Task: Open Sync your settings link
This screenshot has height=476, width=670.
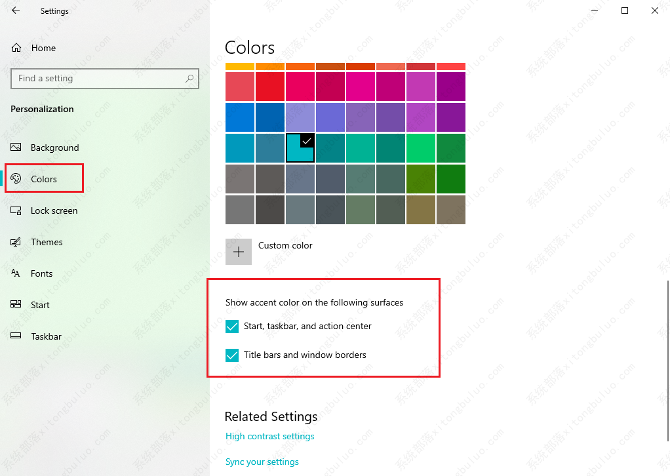Action: pos(262,462)
